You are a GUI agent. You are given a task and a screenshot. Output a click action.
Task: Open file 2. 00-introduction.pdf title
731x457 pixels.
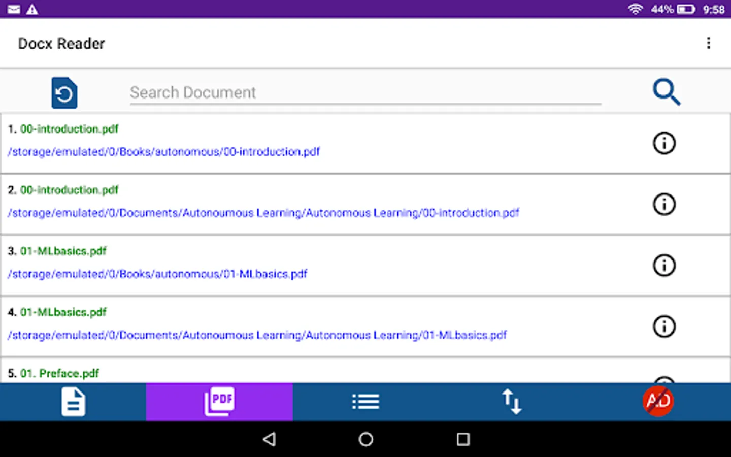pos(63,190)
